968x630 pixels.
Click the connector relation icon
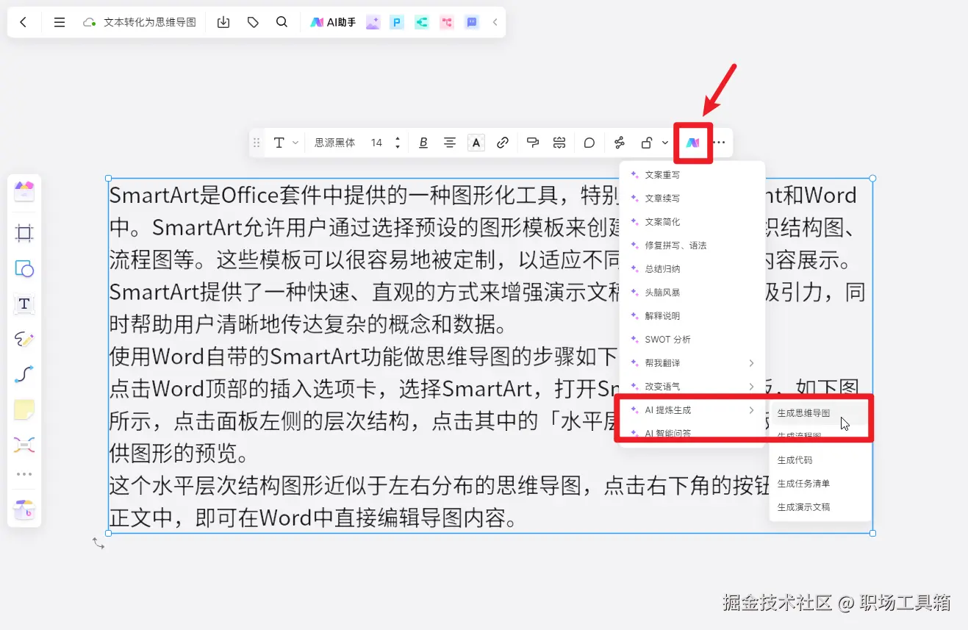point(620,143)
